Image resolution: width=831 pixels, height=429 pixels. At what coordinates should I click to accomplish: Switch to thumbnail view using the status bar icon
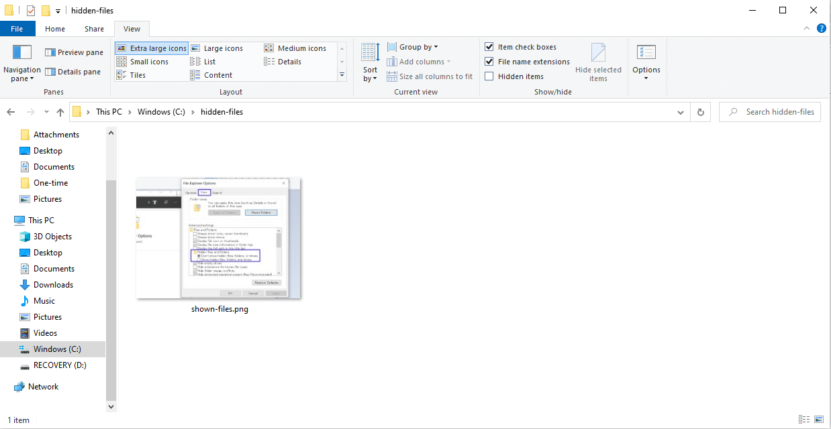pyautogui.click(x=818, y=420)
